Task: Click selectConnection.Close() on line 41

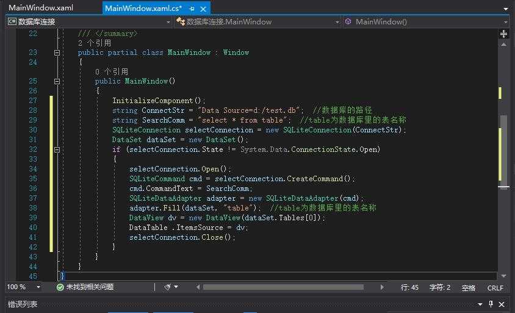Action: tap(180, 237)
